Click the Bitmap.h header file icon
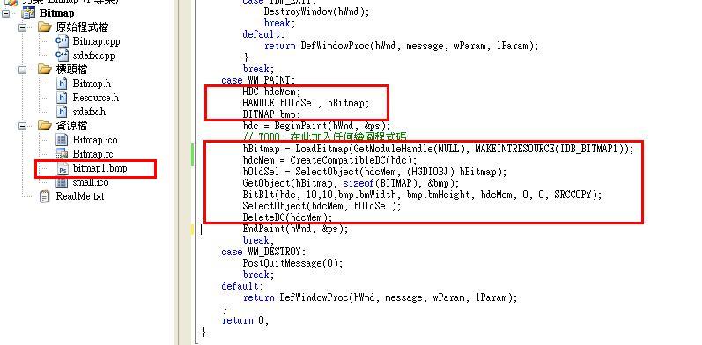 (x=63, y=84)
